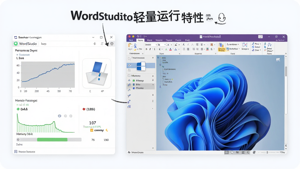
Task: Click the editor's vertical scrollbar
Action: pyautogui.click(x=286, y=91)
